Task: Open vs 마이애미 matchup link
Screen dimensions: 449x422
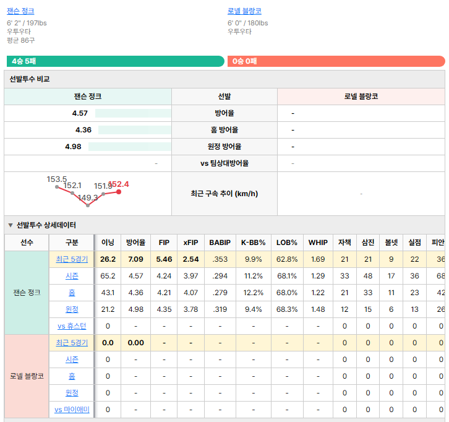Action: point(72,410)
